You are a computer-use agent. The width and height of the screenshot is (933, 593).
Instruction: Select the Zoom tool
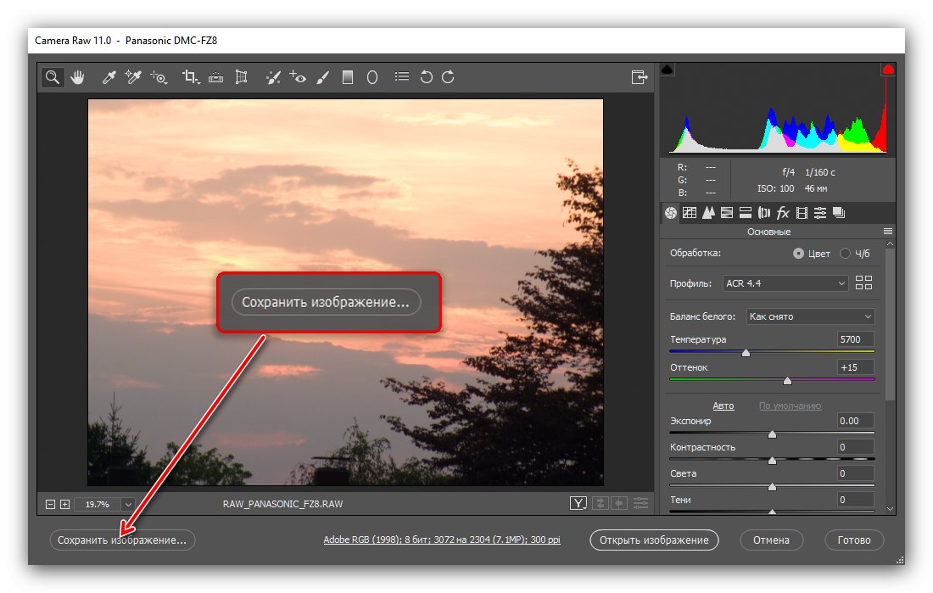point(53,77)
